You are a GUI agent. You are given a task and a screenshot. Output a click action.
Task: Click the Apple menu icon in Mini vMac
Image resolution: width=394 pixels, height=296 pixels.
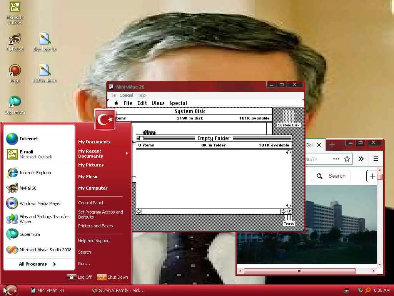tap(116, 103)
